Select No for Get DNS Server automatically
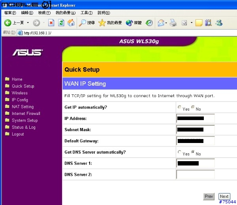Viewport: 237px width, 205px height. [x=193, y=152]
